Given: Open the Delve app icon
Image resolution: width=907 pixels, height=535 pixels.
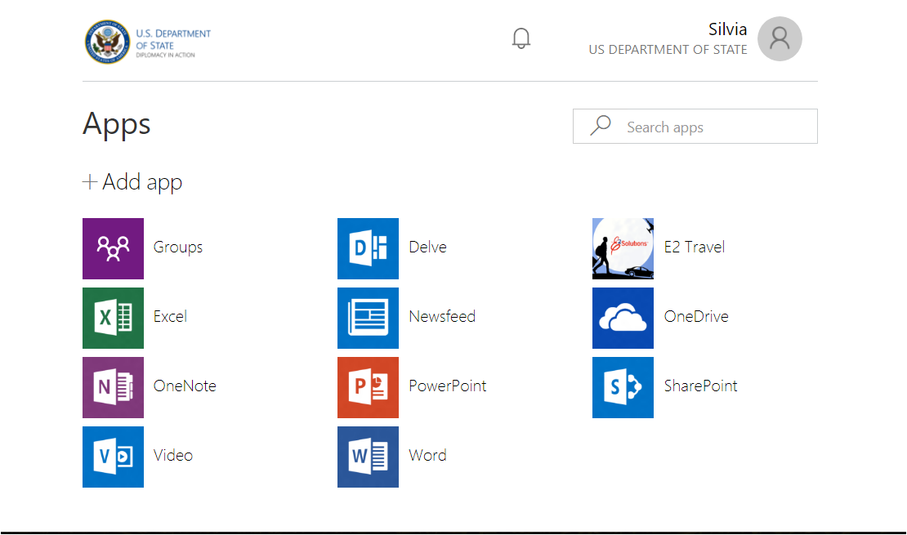Looking at the screenshot, I should coord(368,248).
